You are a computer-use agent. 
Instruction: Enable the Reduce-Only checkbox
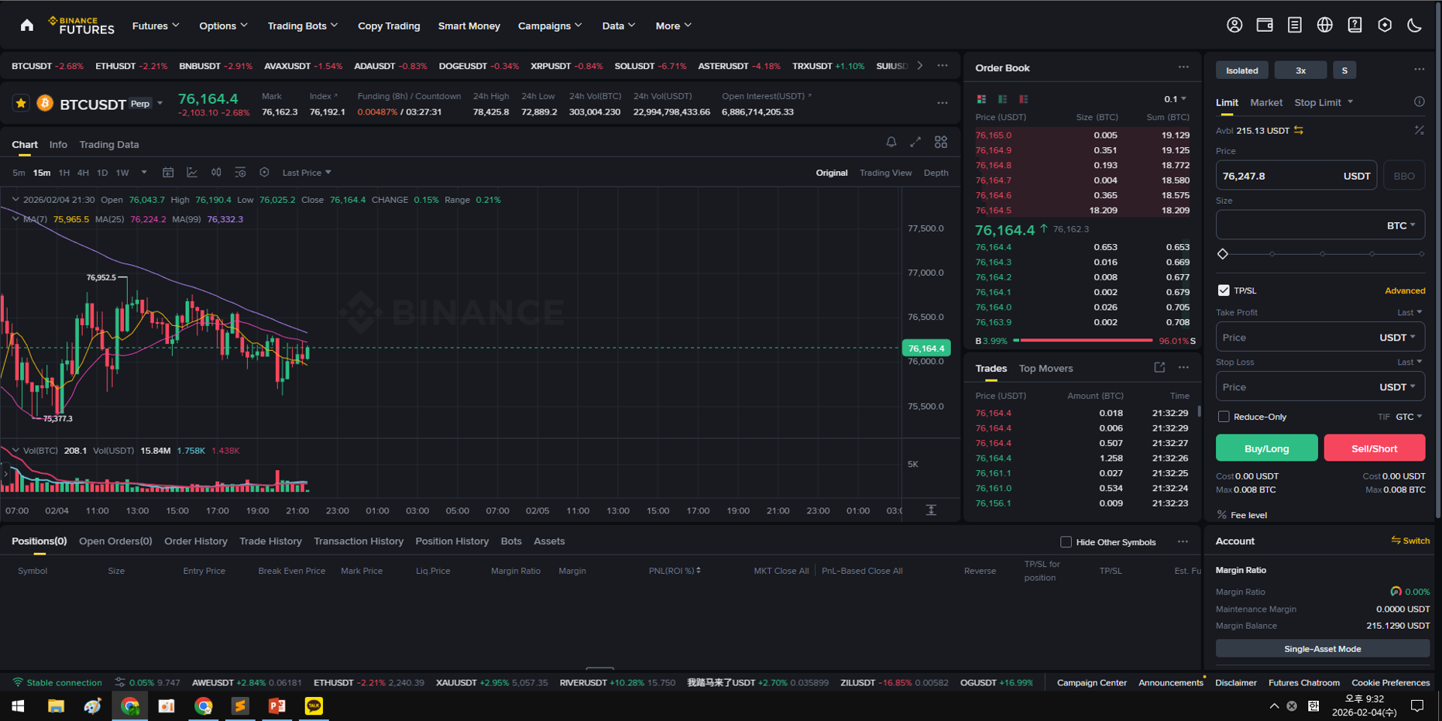click(x=1224, y=417)
